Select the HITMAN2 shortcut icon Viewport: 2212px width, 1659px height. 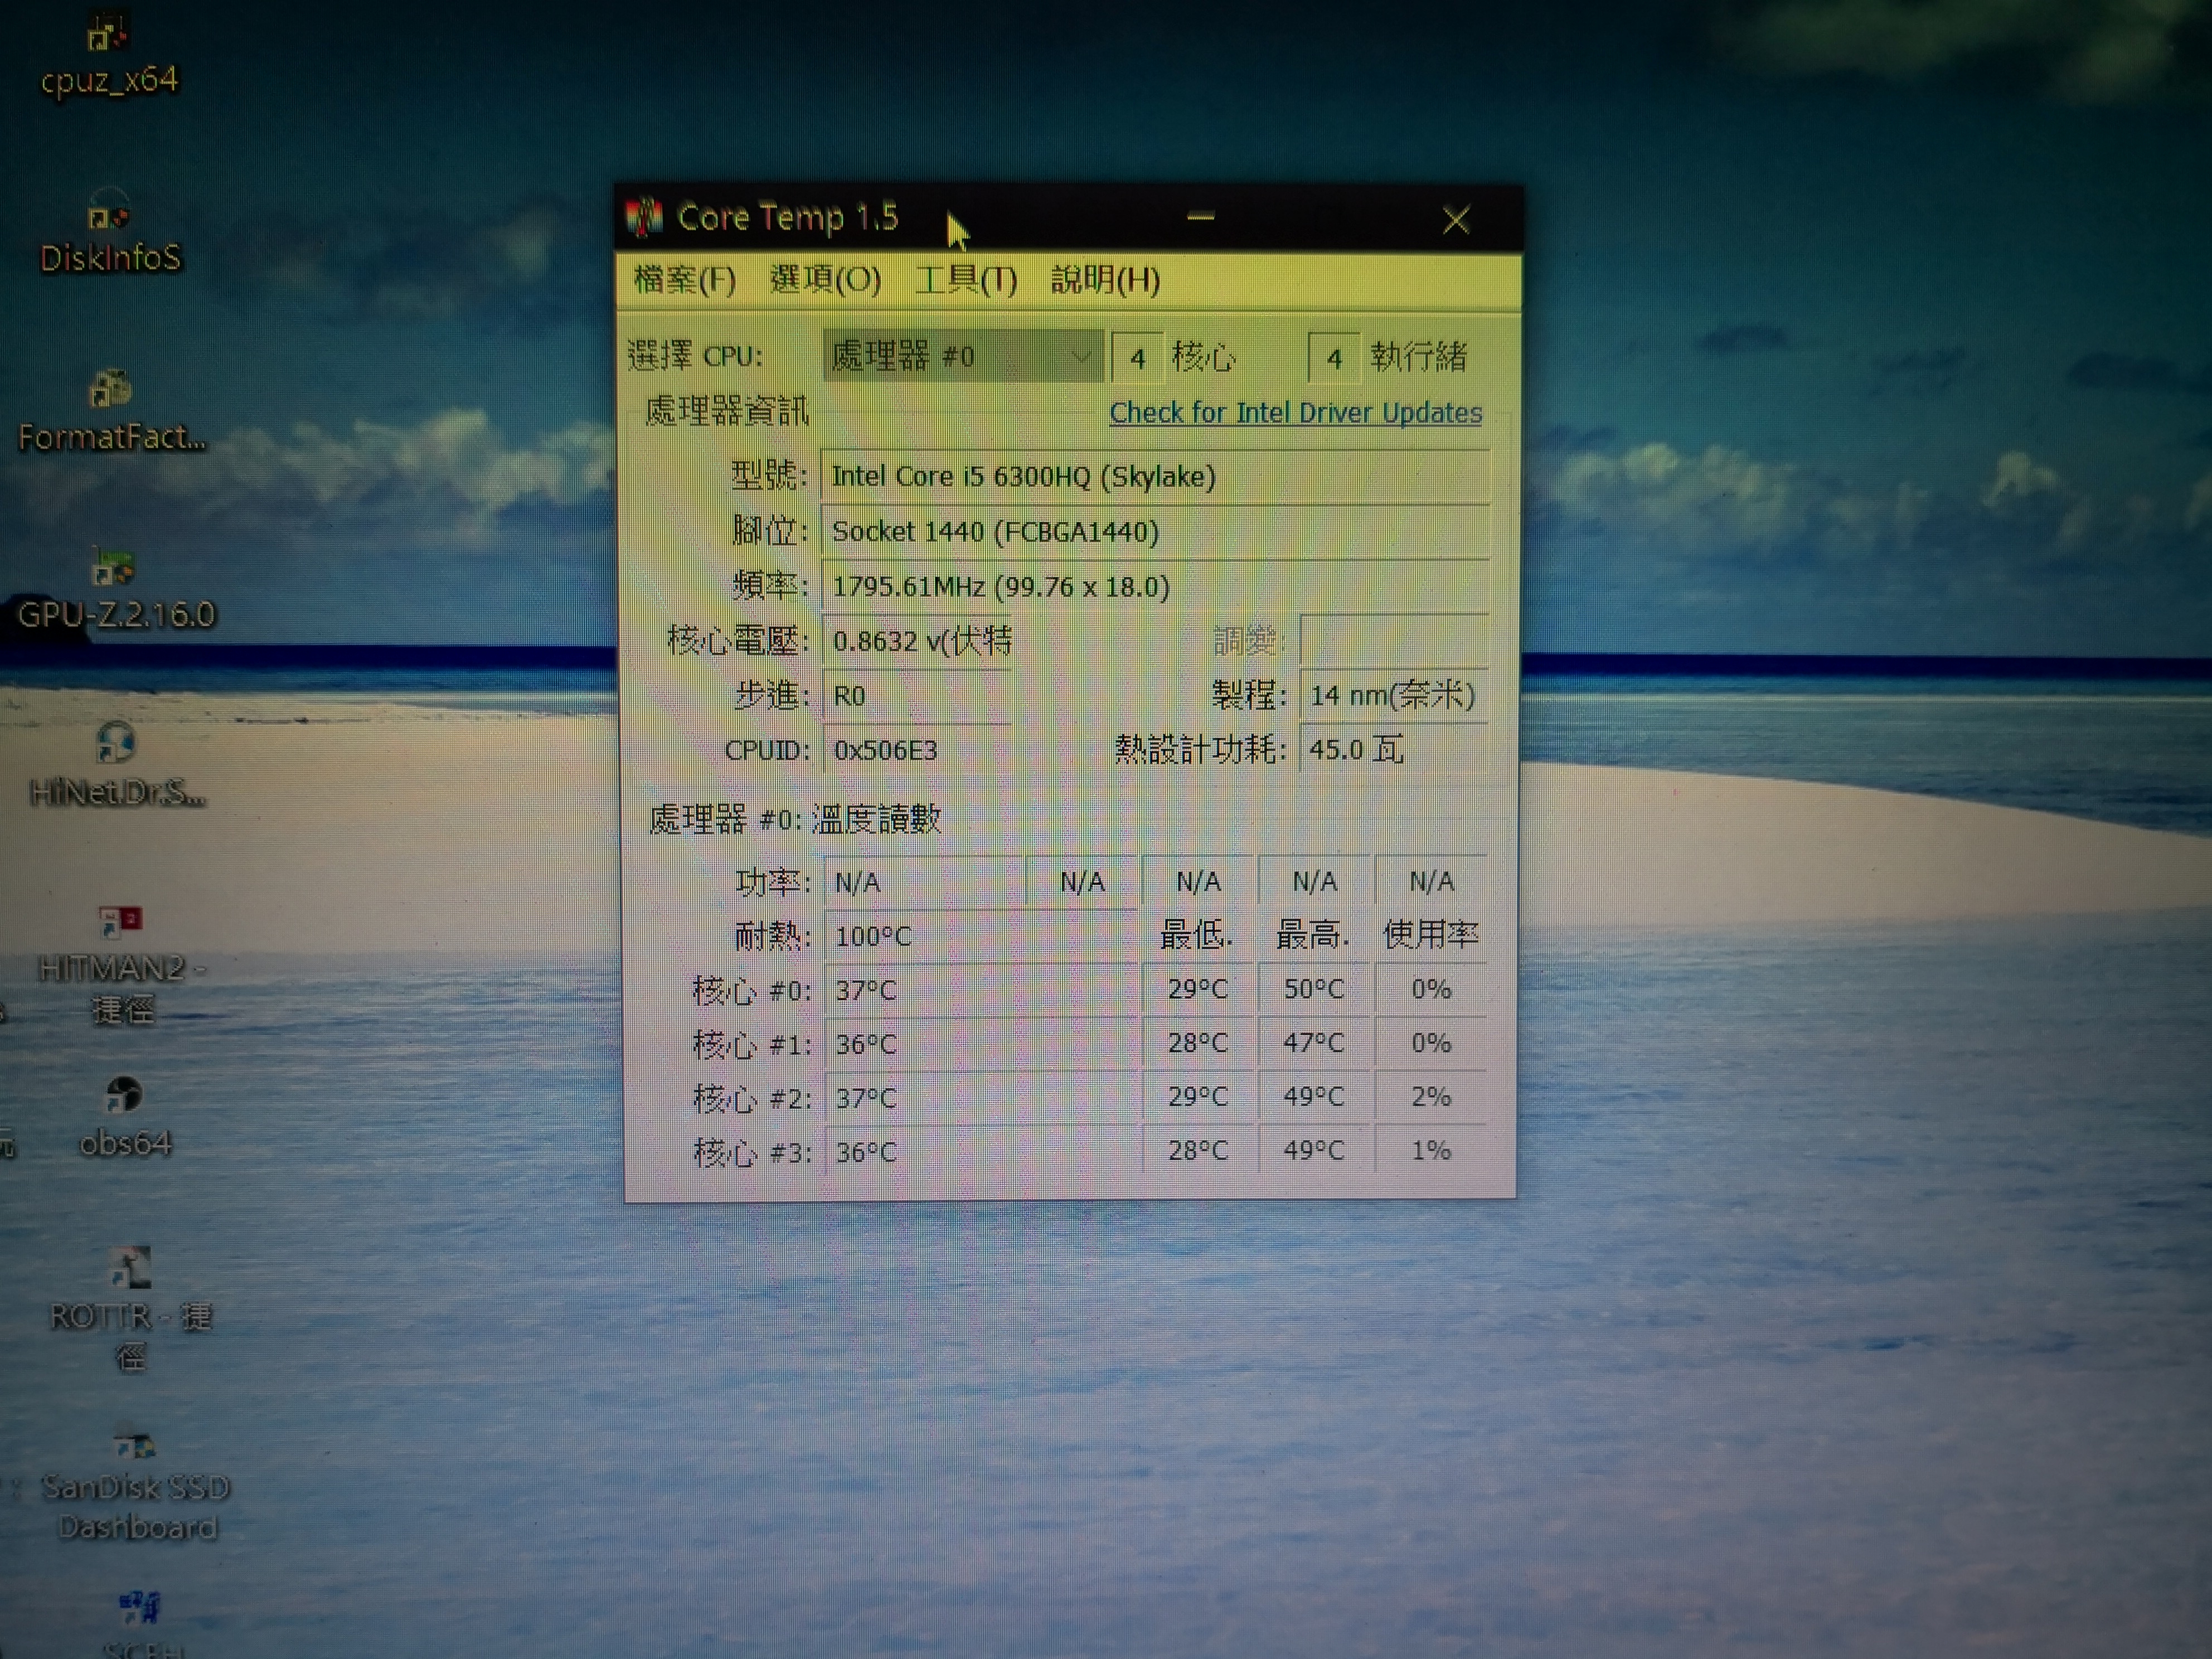pyautogui.click(x=121, y=964)
